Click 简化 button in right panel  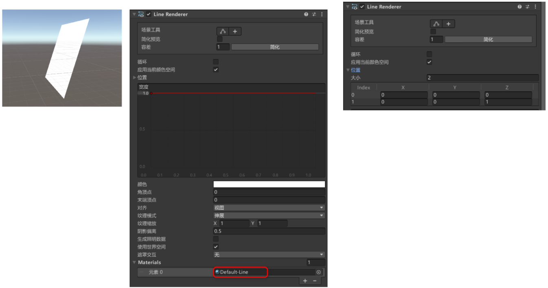488,40
